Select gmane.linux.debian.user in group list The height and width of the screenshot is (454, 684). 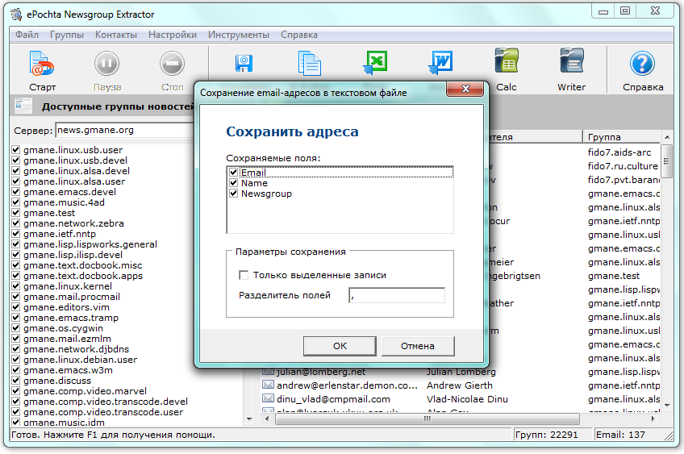81,360
